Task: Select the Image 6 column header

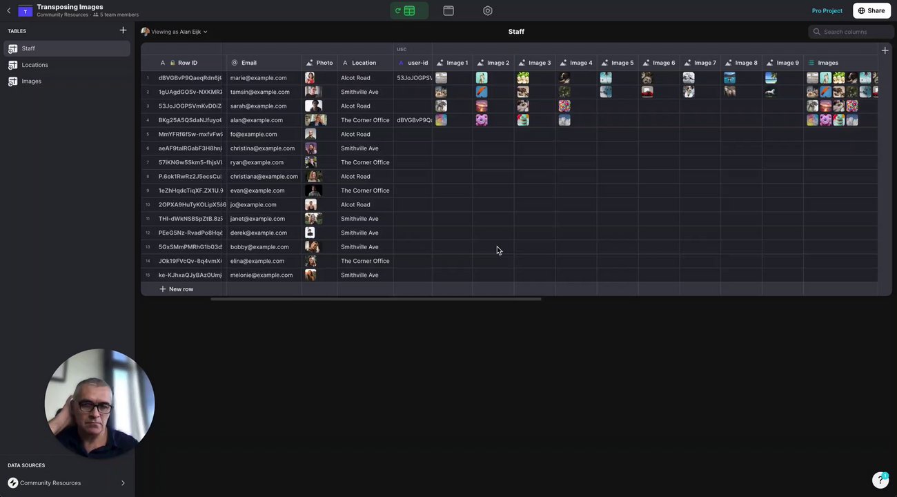Action: (x=659, y=63)
